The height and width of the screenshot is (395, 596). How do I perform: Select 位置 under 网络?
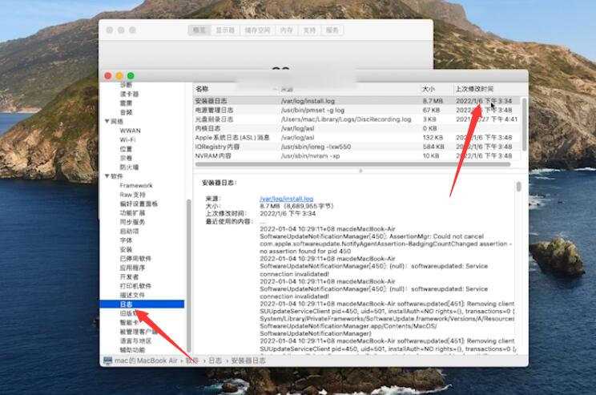click(x=127, y=149)
